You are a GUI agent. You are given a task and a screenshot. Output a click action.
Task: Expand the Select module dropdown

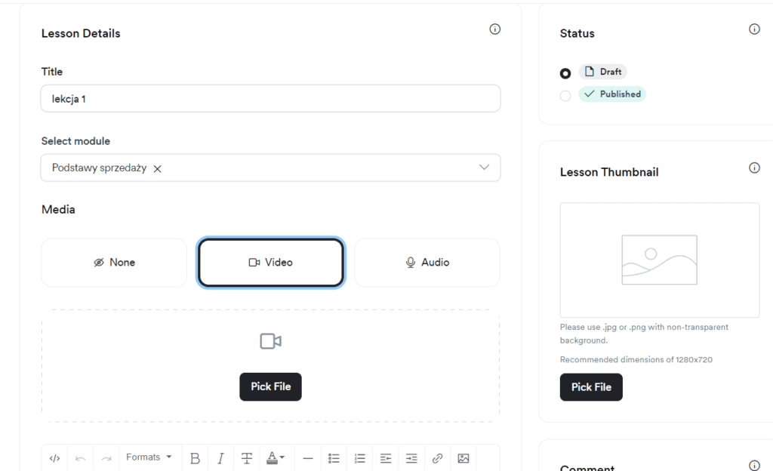484,168
